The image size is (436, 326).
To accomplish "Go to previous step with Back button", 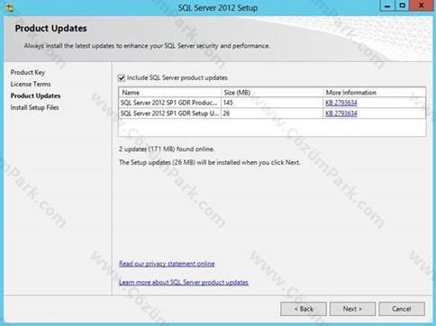I will (304, 309).
